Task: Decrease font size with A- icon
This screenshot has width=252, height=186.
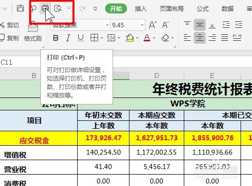Action: click(165, 25)
